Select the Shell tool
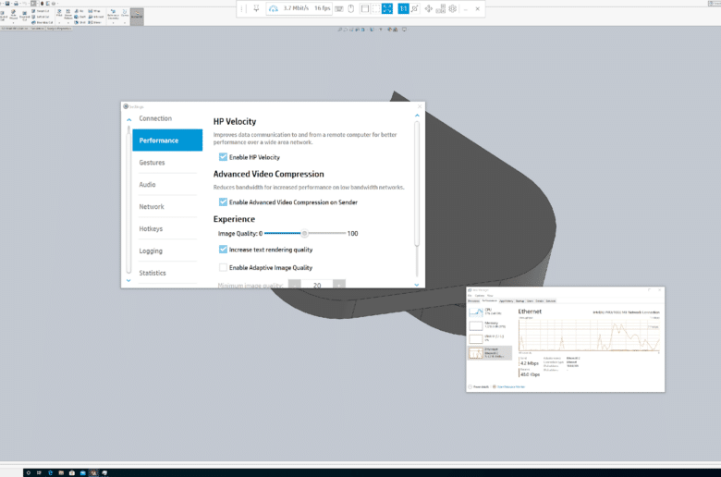The width and height of the screenshot is (721, 477). click(x=79, y=22)
